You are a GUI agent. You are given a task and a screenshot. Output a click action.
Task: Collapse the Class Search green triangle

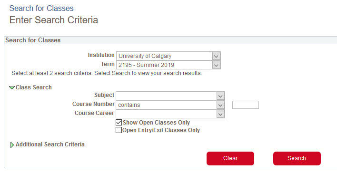pos(12,87)
